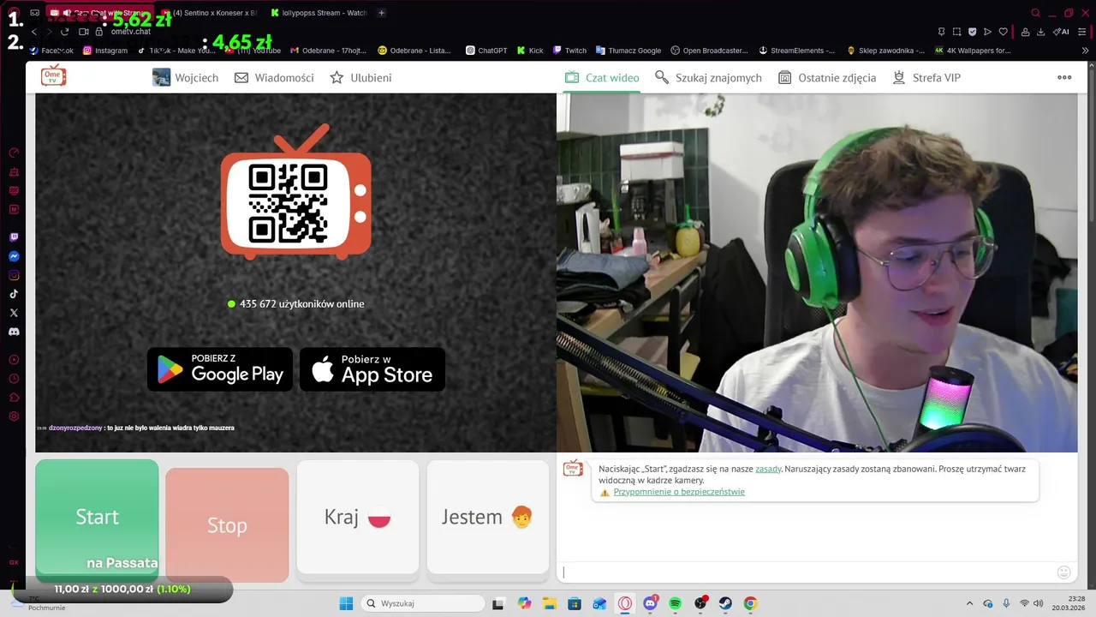Screen dimensions: 1096x617
Task: Reload the page
Action: 64,32
